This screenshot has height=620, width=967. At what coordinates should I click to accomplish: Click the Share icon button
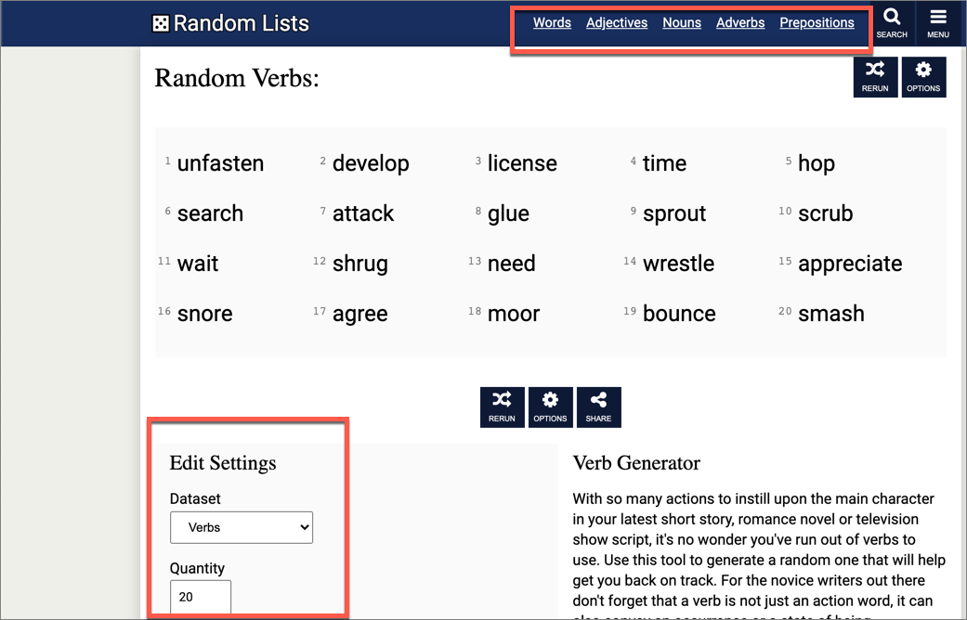[x=598, y=407]
